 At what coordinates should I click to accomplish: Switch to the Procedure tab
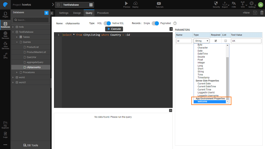click(103, 13)
